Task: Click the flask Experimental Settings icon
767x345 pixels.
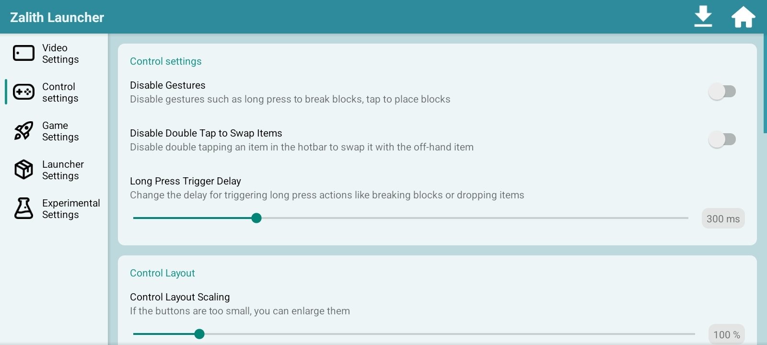Action: click(x=23, y=208)
